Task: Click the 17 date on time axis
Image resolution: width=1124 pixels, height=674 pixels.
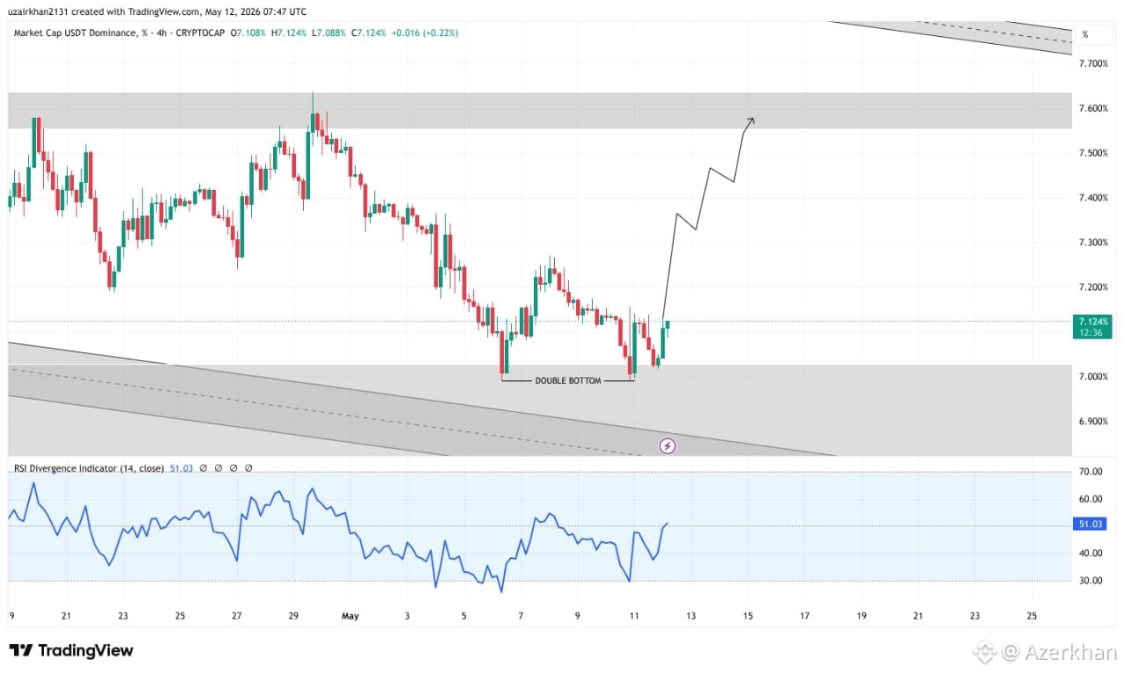Action: [x=804, y=616]
